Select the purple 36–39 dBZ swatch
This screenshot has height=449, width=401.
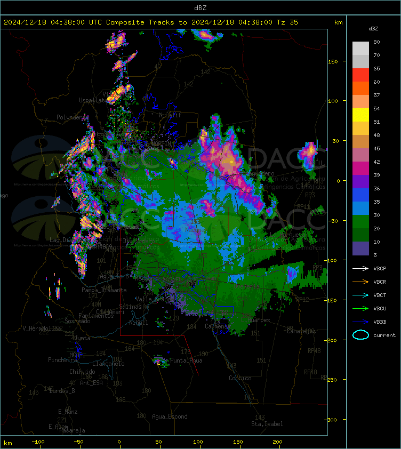point(360,181)
